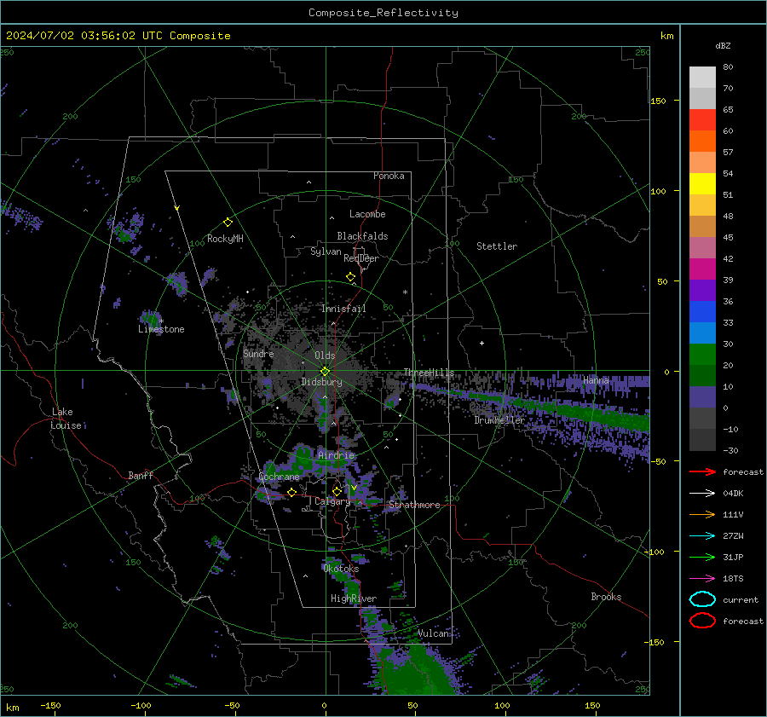Select the 80 dBZ light gray swatch
Viewport: 767px width, 717px height.
pyautogui.click(x=702, y=77)
